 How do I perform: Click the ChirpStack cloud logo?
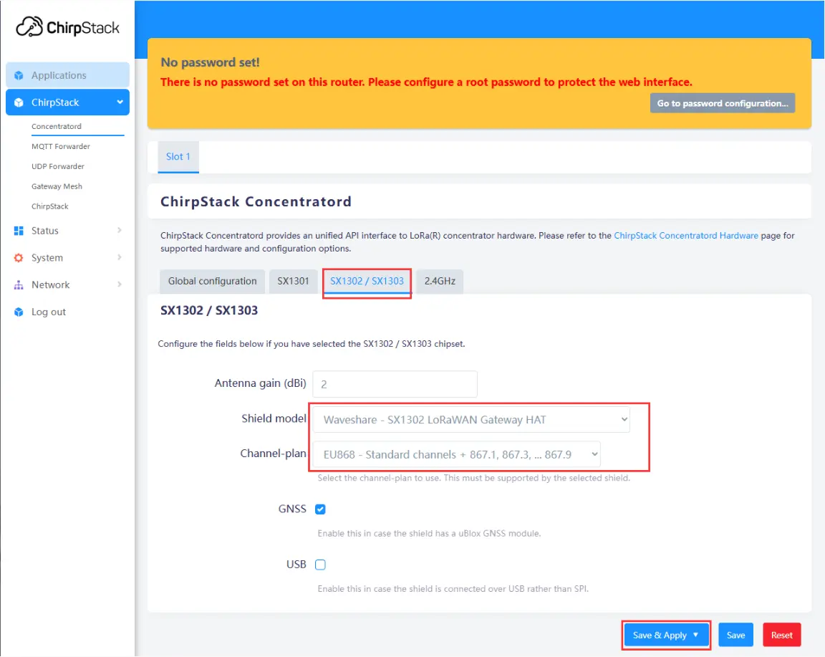(29, 27)
